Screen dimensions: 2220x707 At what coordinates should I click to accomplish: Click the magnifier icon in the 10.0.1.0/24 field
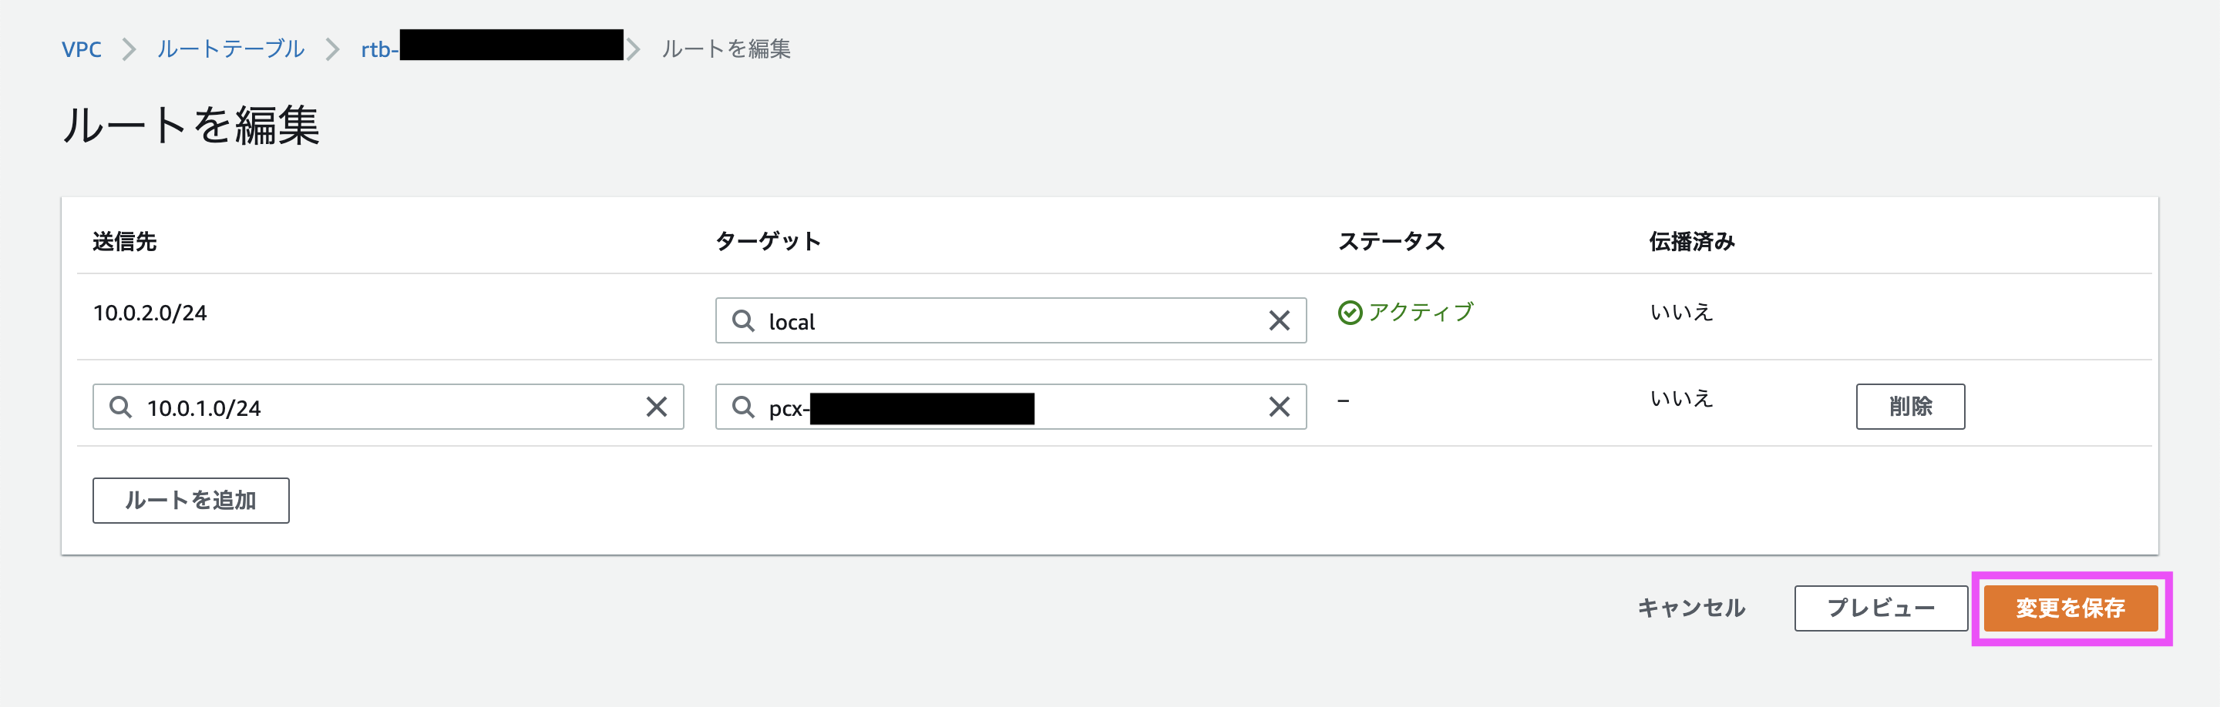121,407
